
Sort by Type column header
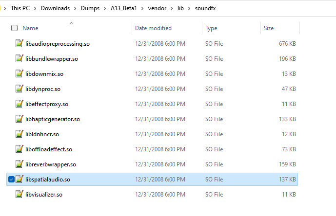pyautogui.click(x=211, y=28)
